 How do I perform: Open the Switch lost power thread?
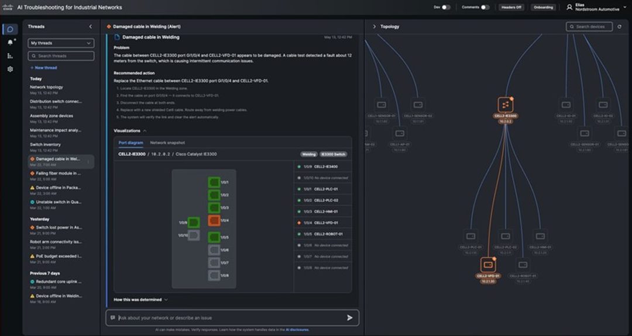click(x=61, y=230)
